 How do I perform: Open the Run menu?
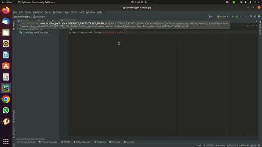point(67,12)
